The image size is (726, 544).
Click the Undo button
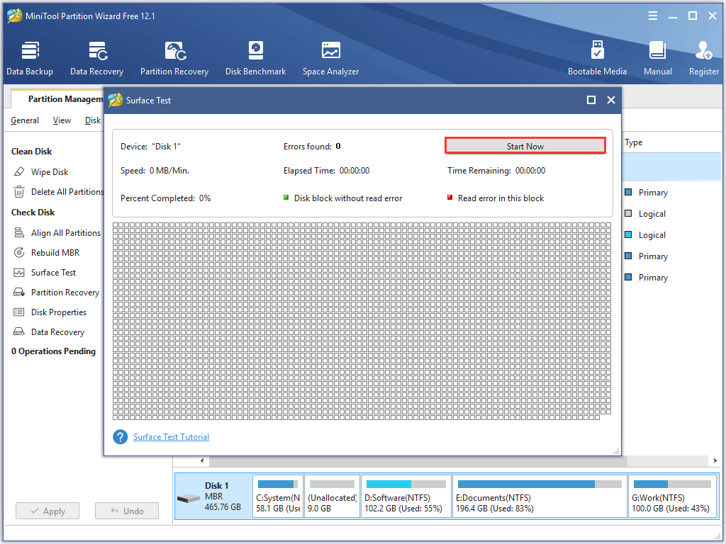pos(127,511)
